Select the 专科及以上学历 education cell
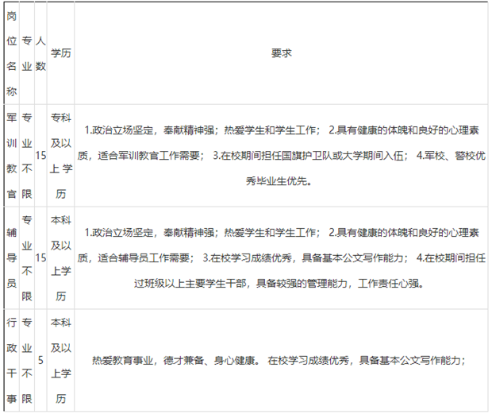492x414 pixels. 60,155
